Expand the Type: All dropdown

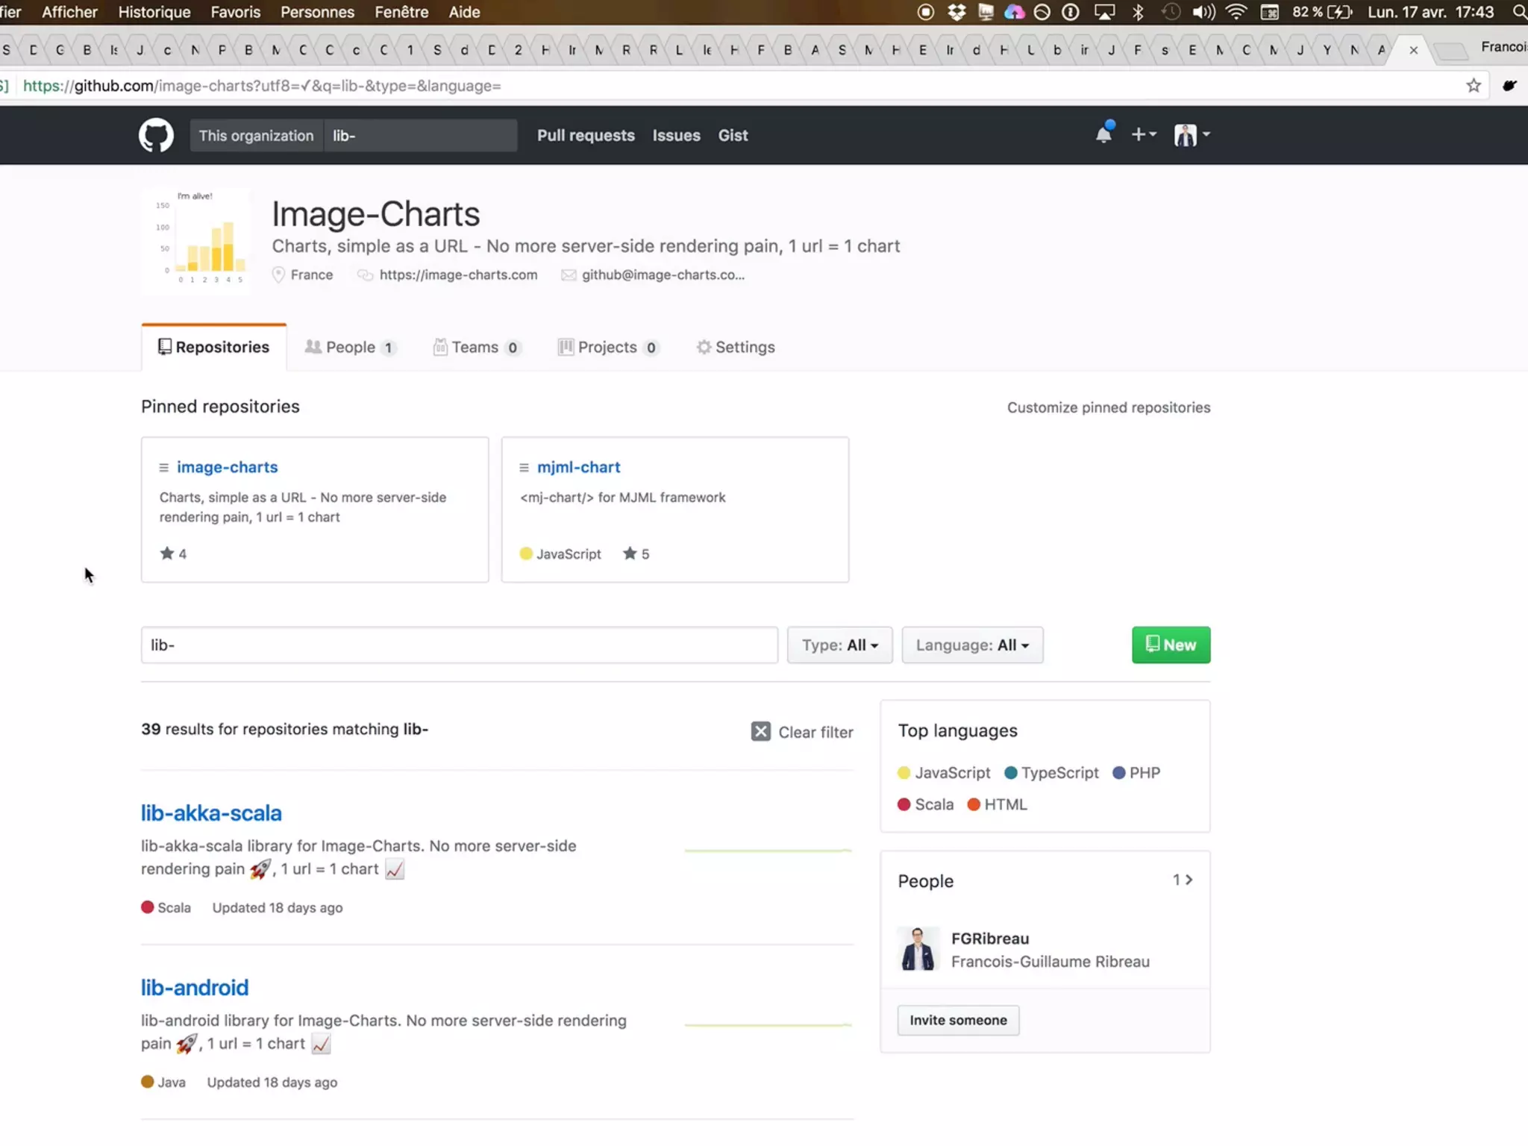click(839, 645)
